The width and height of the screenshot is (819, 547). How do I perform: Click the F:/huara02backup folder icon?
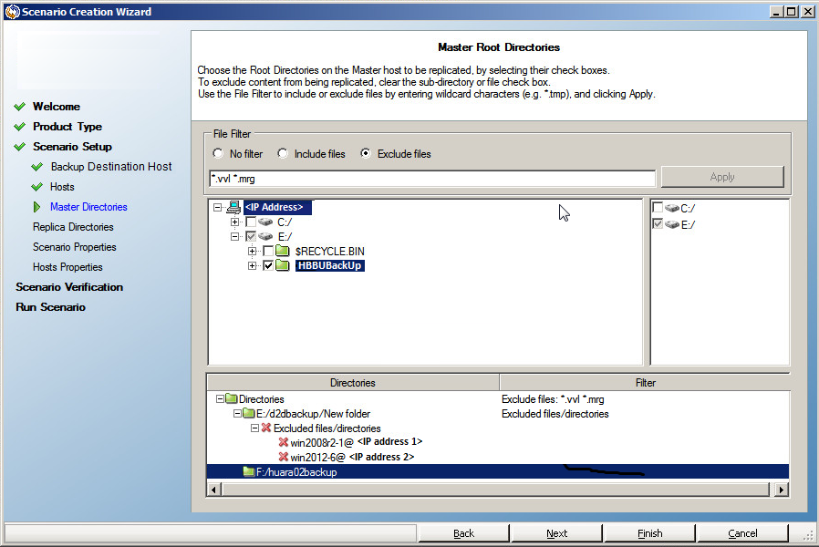[249, 472]
